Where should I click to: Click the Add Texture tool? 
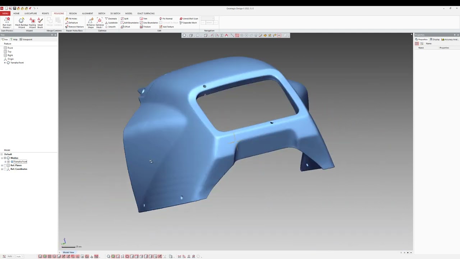pyautogui.click(x=166, y=27)
